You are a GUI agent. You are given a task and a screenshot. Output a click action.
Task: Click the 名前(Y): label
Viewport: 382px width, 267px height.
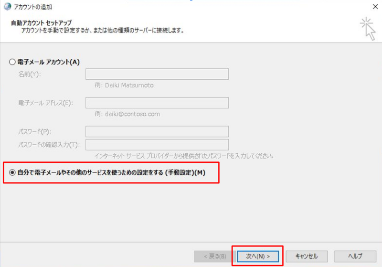point(30,74)
